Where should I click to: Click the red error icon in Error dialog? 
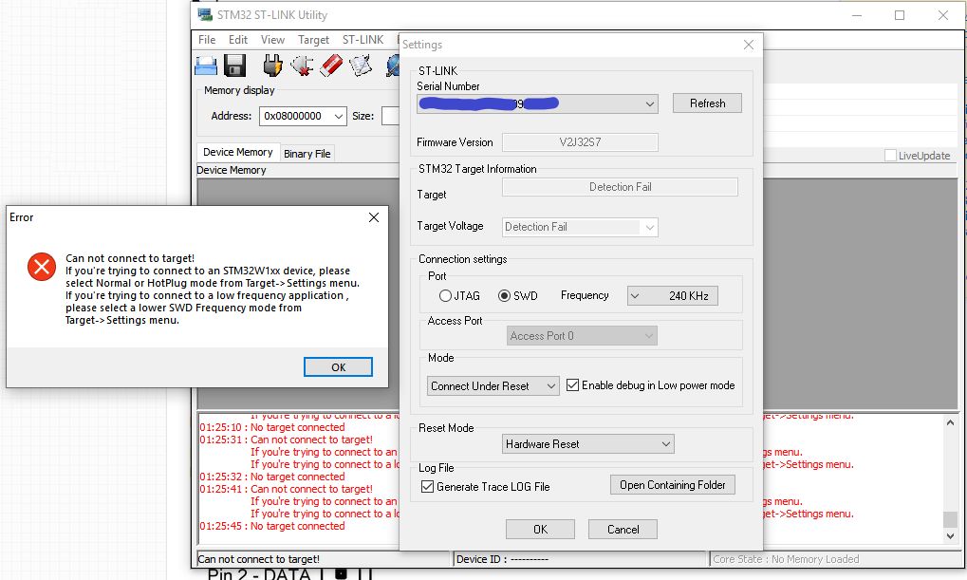[42, 267]
